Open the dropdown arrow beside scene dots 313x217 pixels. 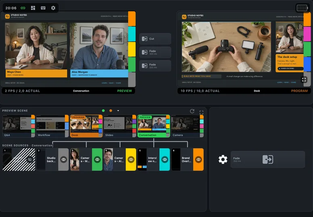click(x=118, y=111)
